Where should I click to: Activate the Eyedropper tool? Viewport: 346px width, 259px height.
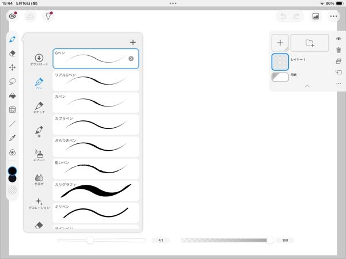13,138
